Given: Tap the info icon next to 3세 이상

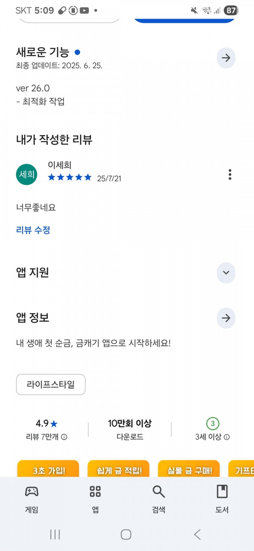Looking at the screenshot, I should click(227, 437).
